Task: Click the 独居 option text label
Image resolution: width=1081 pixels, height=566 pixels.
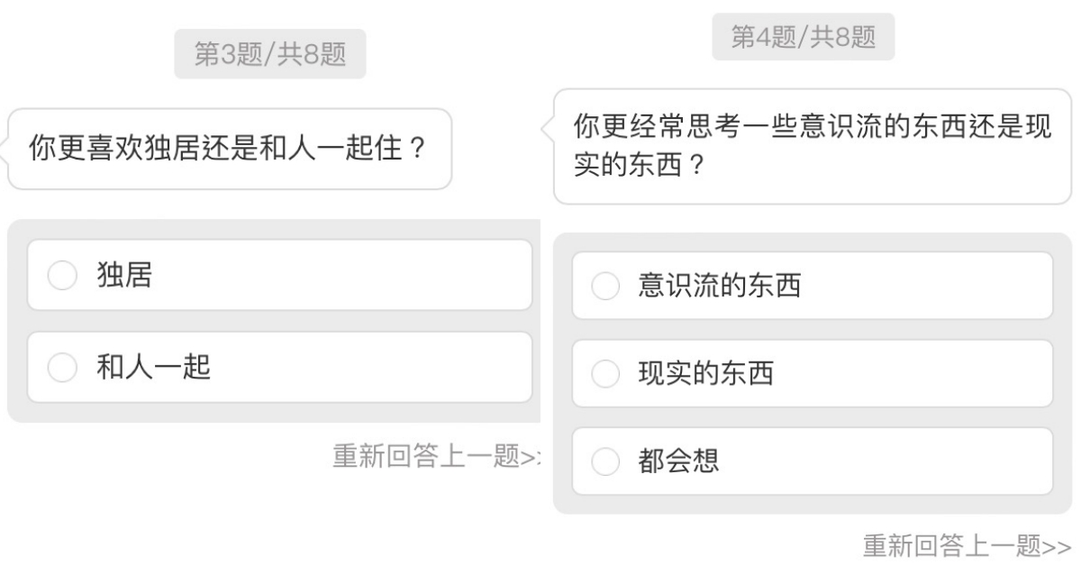Action: pos(125,276)
